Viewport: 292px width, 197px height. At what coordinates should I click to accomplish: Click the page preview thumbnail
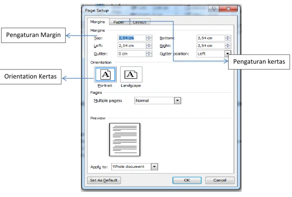click(125, 140)
